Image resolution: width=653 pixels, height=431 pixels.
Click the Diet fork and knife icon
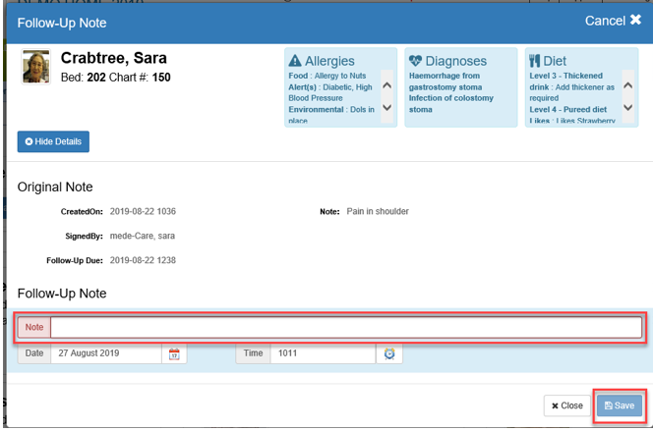pyautogui.click(x=534, y=61)
